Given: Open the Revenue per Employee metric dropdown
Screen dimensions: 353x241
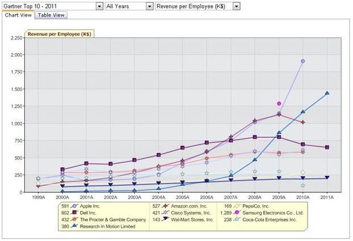Looking at the screenshot, I should (x=236, y=6).
